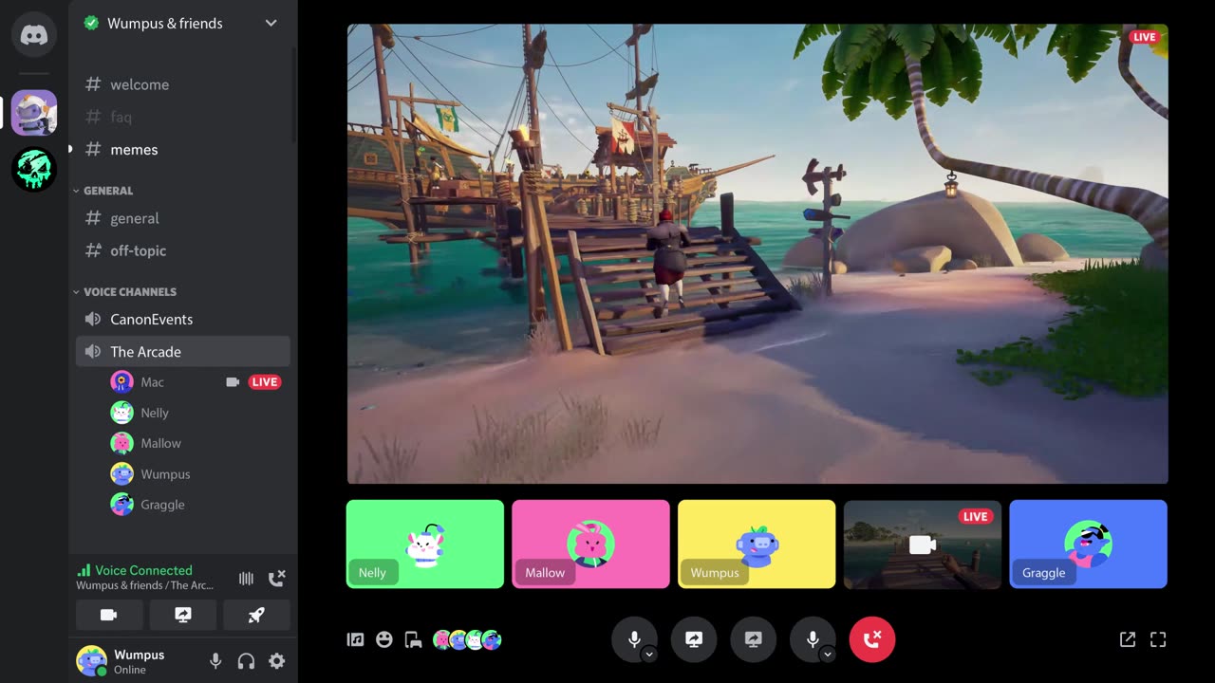
Task: Open options arrow on microphone near hang-up
Action: pyautogui.click(x=828, y=654)
